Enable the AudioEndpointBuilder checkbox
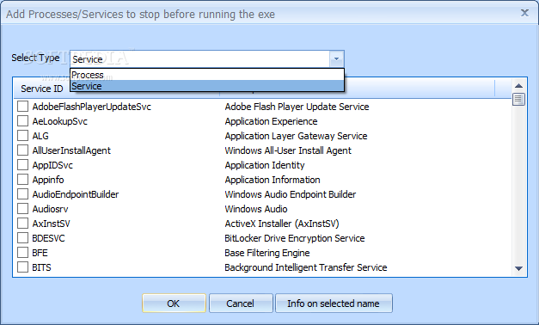The height and width of the screenshot is (325, 539). coord(22,194)
